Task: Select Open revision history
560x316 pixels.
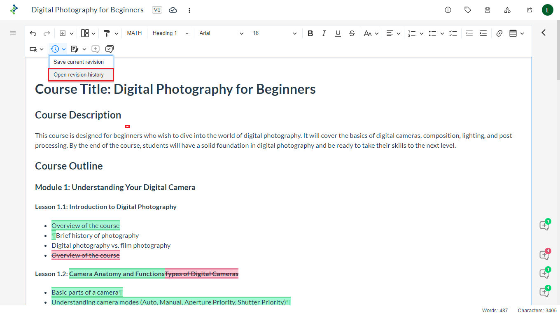Action: pos(79,75)
